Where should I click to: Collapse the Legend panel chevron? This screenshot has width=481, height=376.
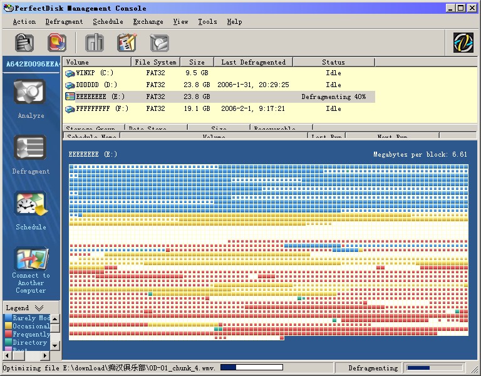(x=39, y=308)
